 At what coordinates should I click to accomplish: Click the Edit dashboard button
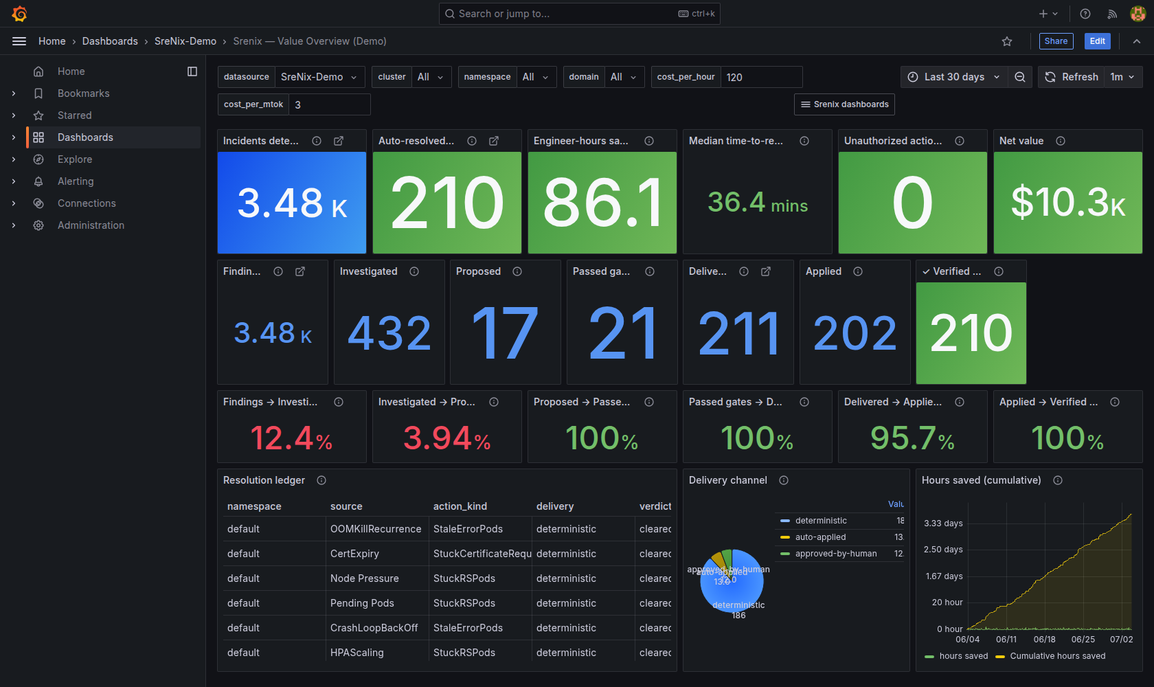coord(1098,41)
